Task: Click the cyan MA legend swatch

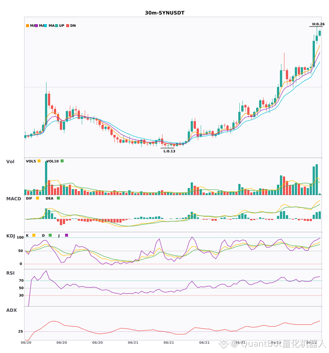Action: coord(45,26)
